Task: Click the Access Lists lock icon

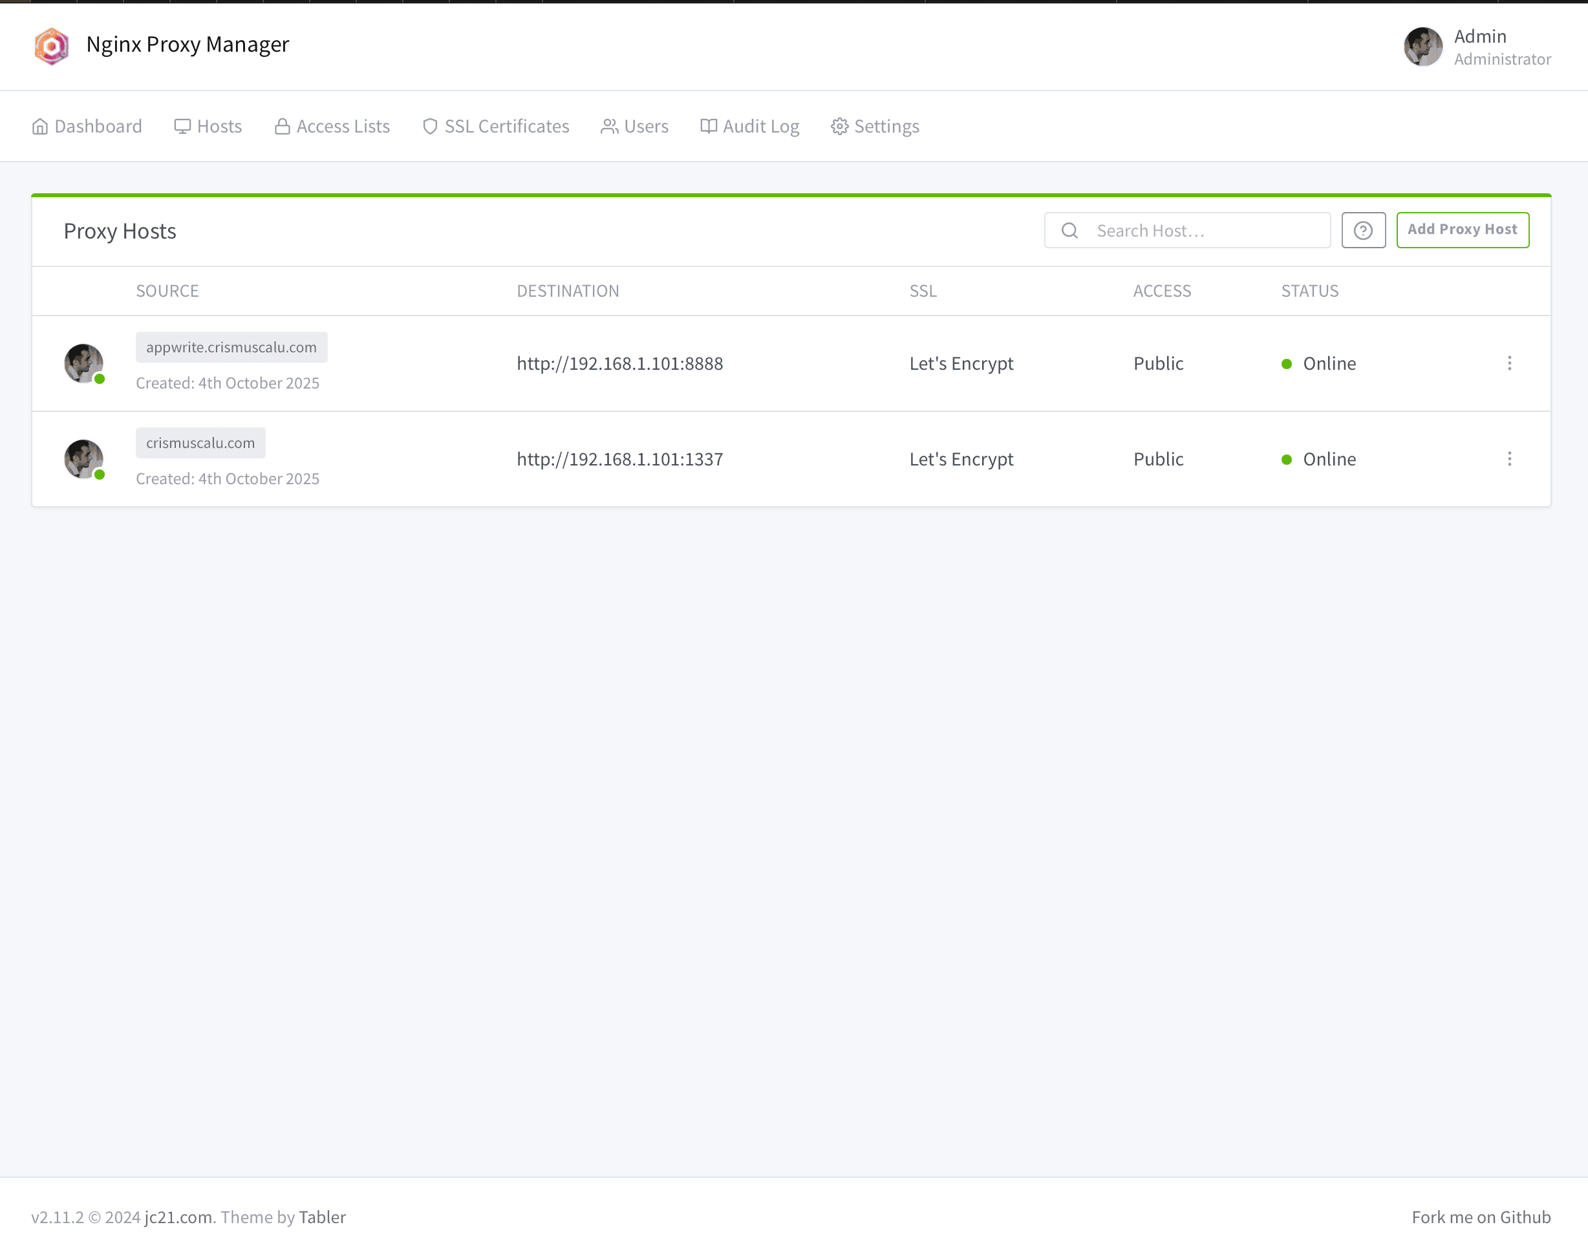Action: pyautogui.click(x=282, y=127)
